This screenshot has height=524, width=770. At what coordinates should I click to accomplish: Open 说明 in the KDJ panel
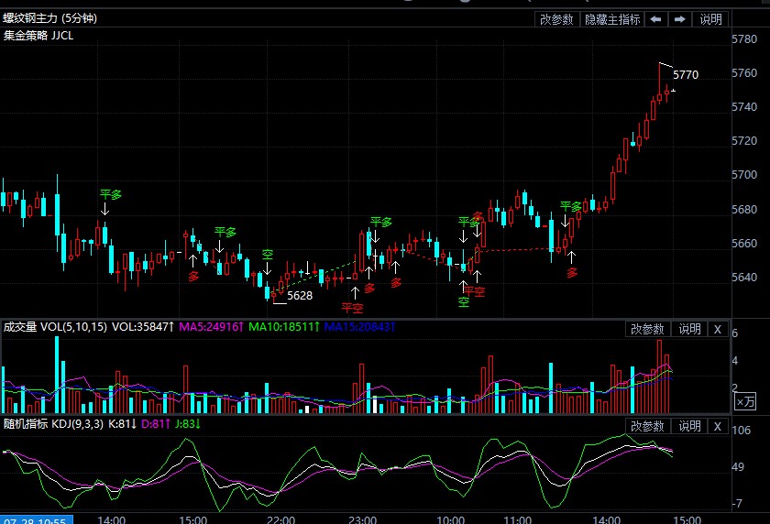tap(689, 426)
